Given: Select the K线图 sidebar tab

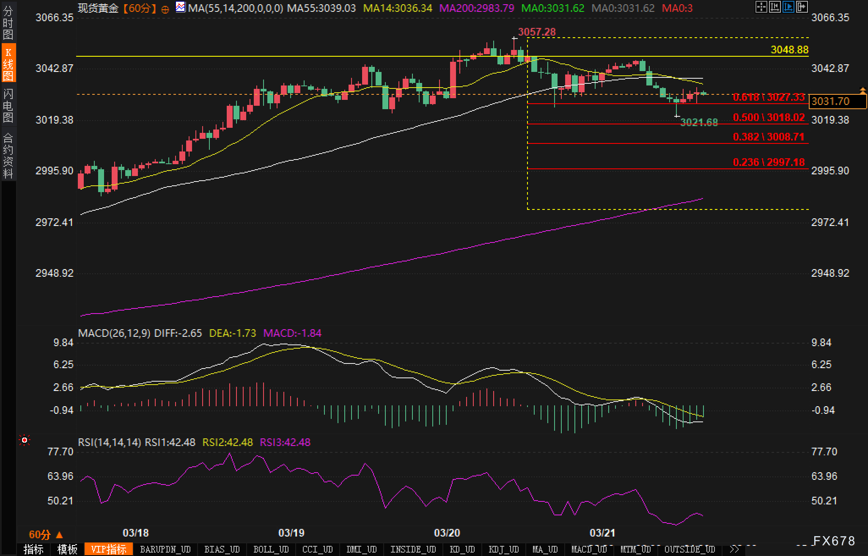Looking at the screenshot, I should [x=8, y=63].
